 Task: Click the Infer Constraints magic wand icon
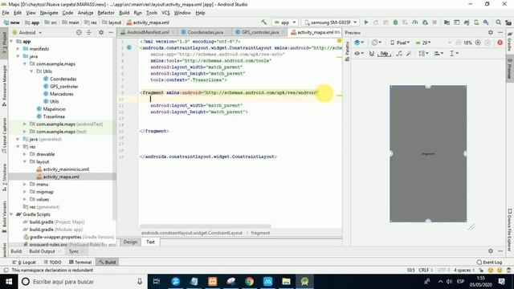[x=409, y=54]
